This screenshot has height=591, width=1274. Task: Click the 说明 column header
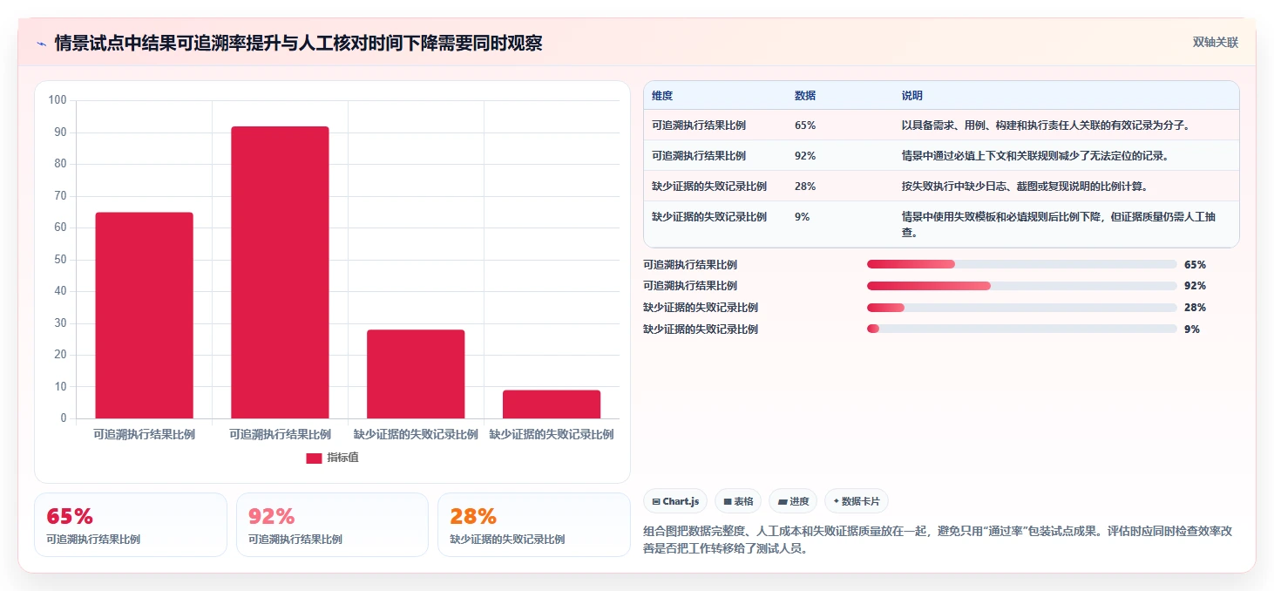tap(912, 96)
